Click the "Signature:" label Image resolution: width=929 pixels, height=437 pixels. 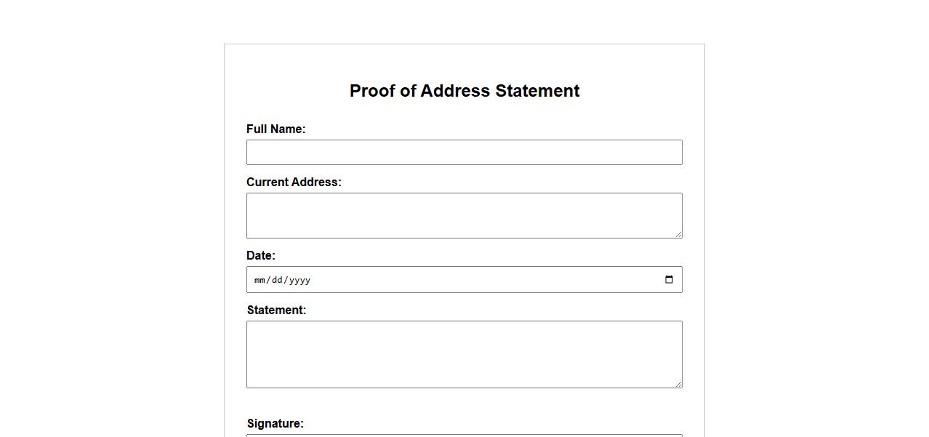click(275, 424)
